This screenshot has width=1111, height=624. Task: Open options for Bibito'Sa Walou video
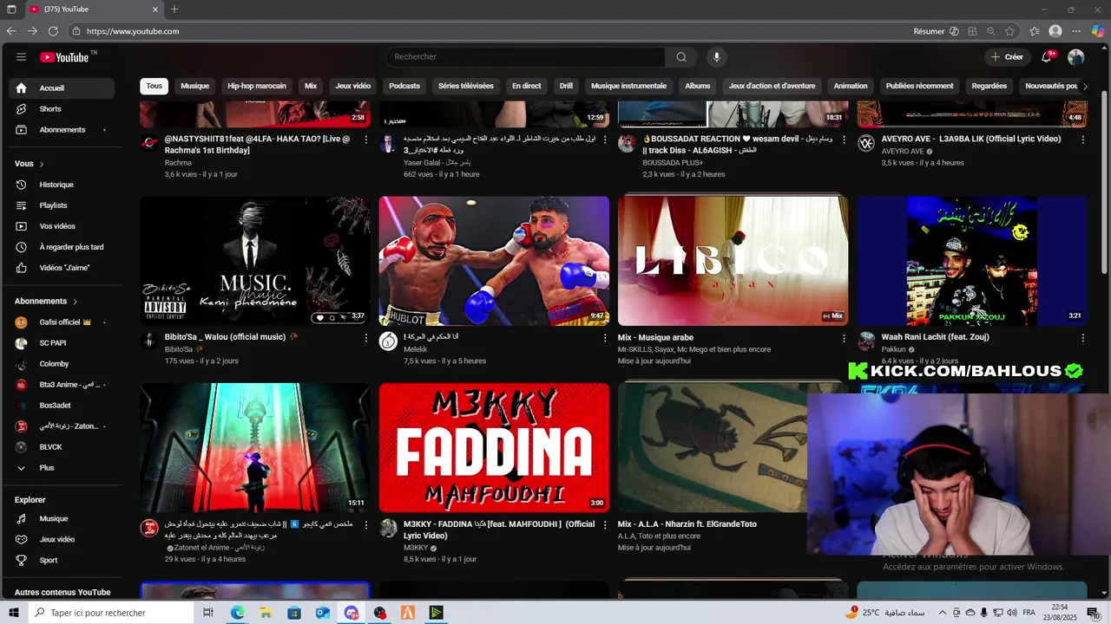point(366,338)
